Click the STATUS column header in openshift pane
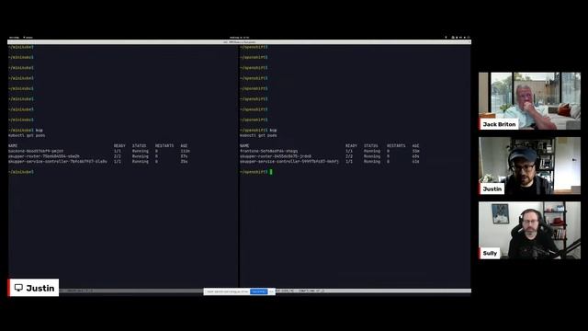The width and height of the screenshot is (588, 331). click(x=370, y=145)
